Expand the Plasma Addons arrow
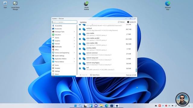 [x=74, y=62]
